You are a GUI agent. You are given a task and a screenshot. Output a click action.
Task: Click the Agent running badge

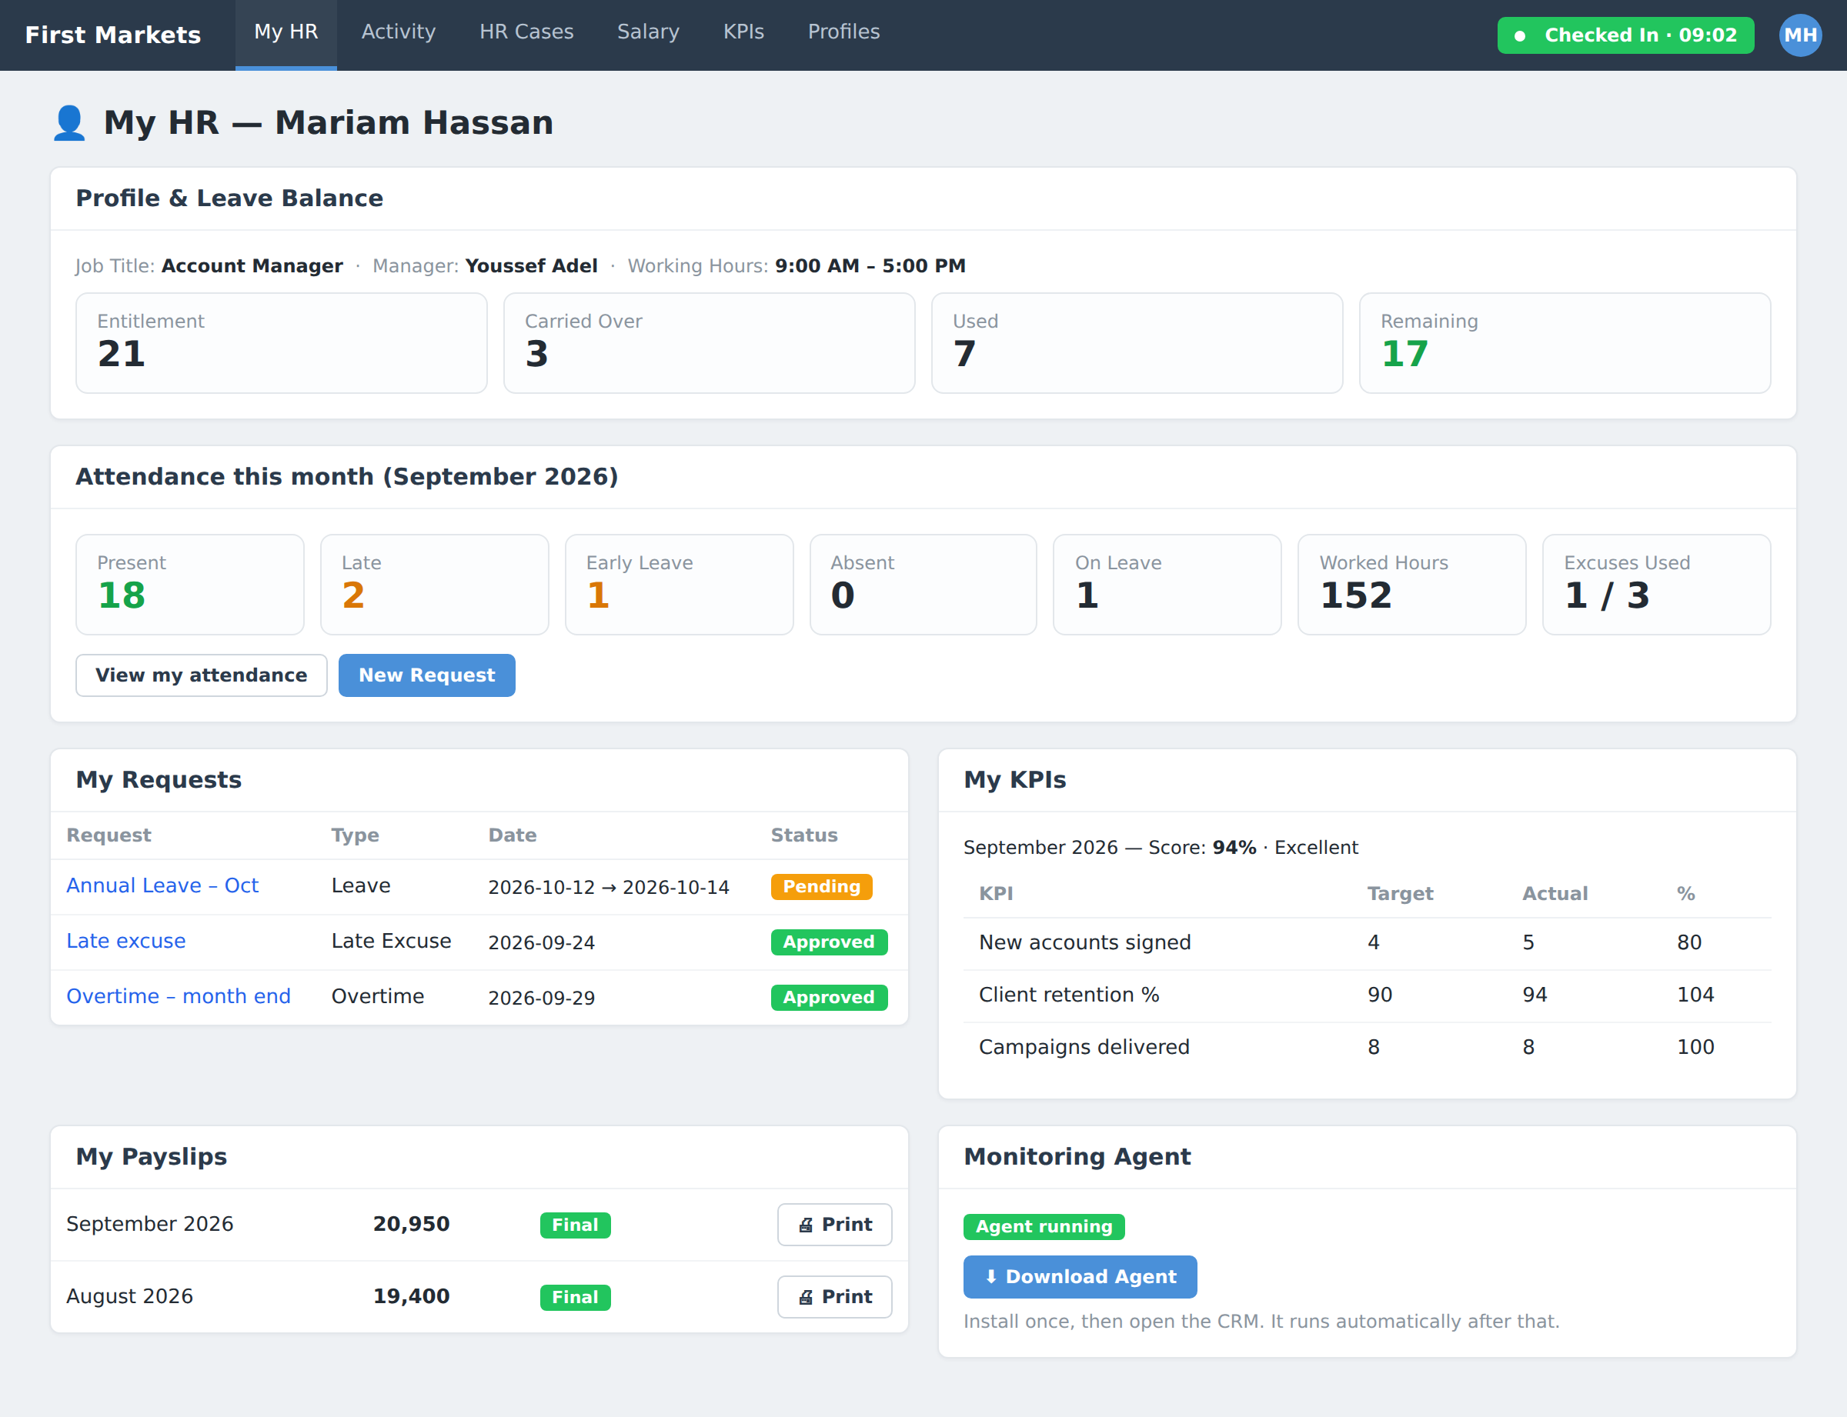[1044, 1226]
